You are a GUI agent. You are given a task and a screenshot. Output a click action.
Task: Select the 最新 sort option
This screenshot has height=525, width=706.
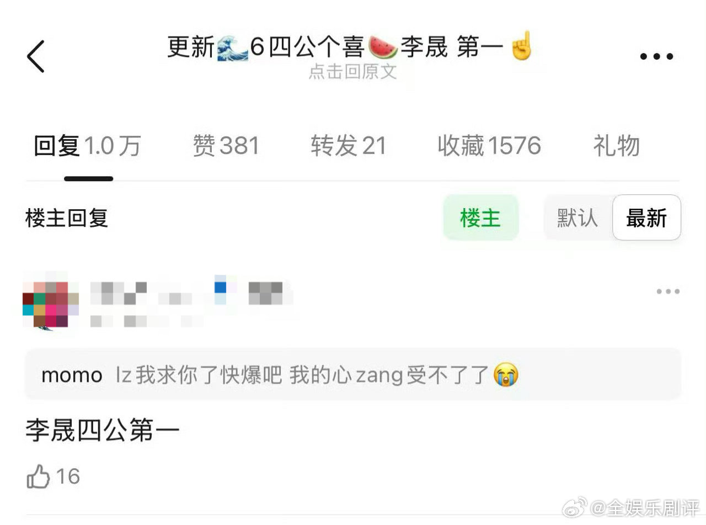(646, 218)
